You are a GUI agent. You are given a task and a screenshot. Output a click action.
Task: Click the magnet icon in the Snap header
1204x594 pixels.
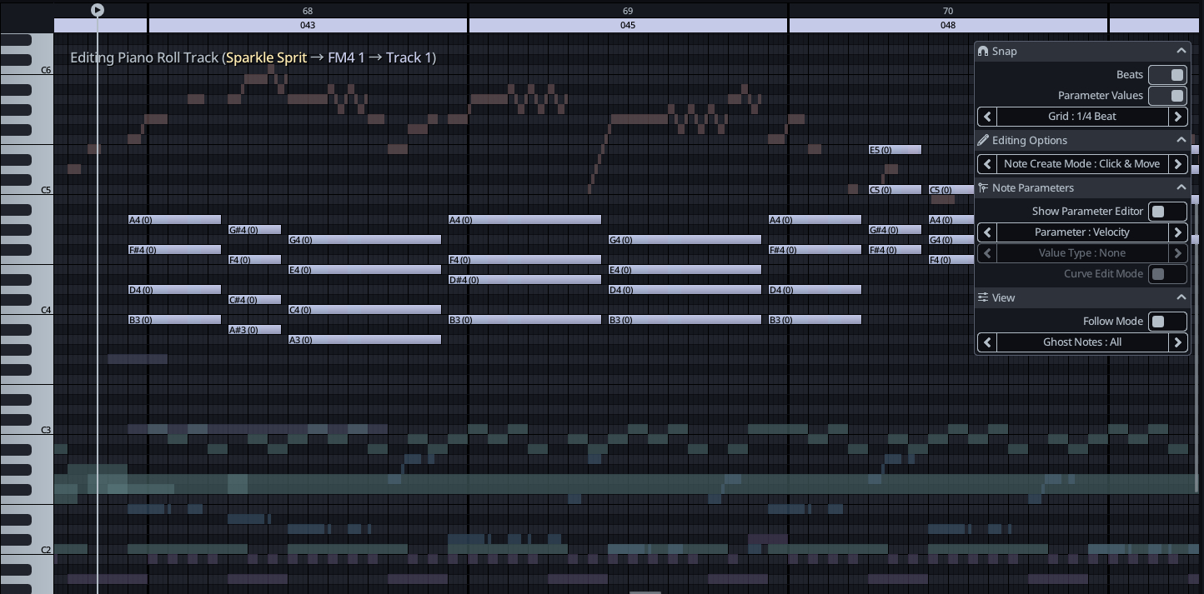pos(983,51)
